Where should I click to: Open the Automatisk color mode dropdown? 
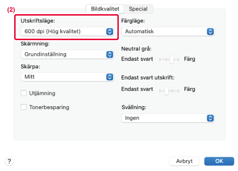click(168, 32)
